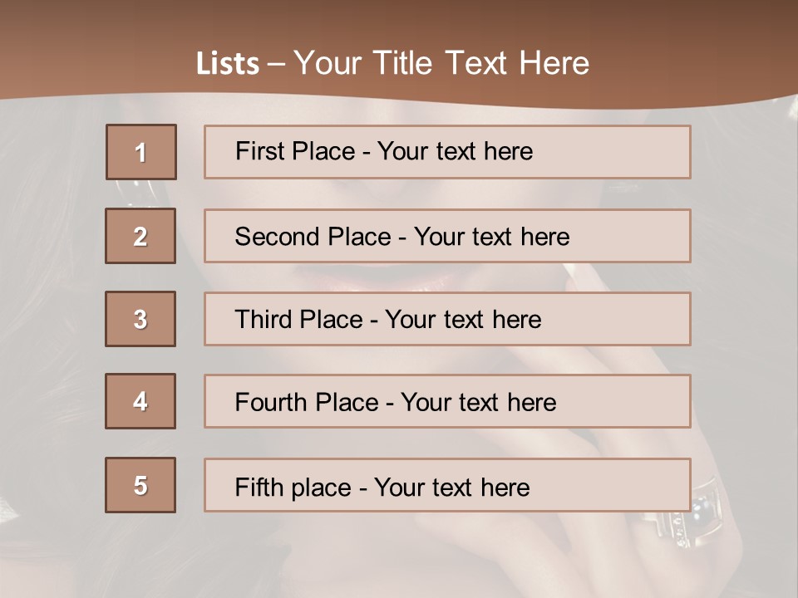Click the word 'Third' in the list
Viewport: 798px width, 598px height.
(263, 320)
